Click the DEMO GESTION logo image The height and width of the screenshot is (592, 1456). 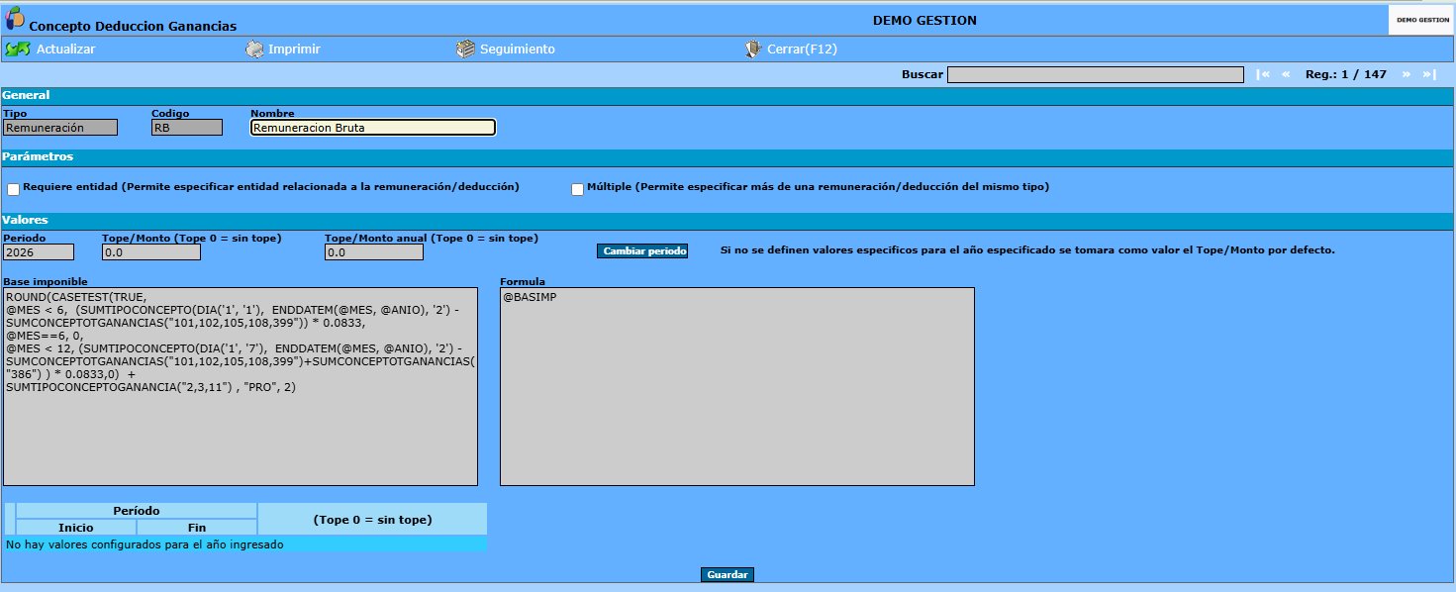pos(1421,20)
